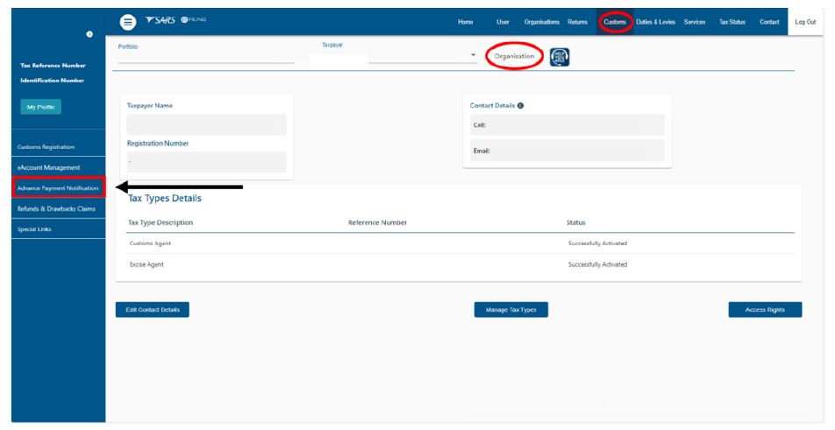The height and width of the screenshot is (430, 835).
Task: Select the Customs menu
Action: pos(615,22)
